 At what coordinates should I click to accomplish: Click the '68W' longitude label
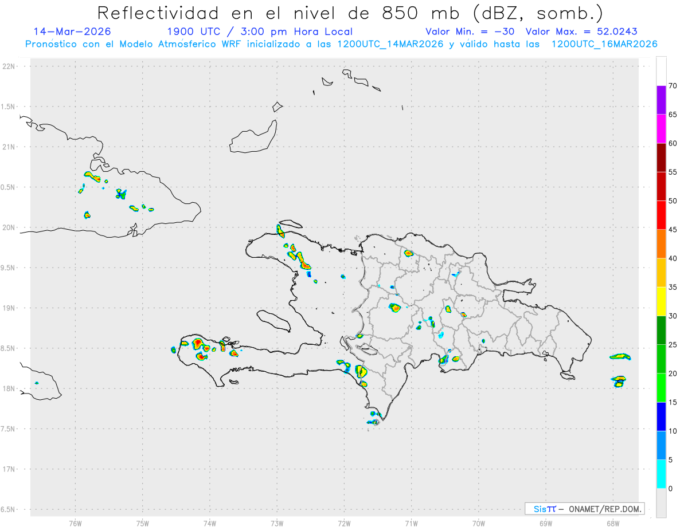(612, 524)
